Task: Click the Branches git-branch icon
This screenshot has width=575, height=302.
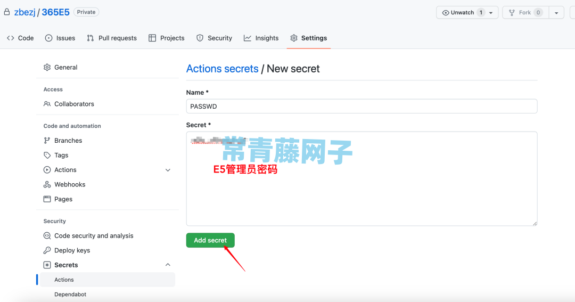Action: 47,141
